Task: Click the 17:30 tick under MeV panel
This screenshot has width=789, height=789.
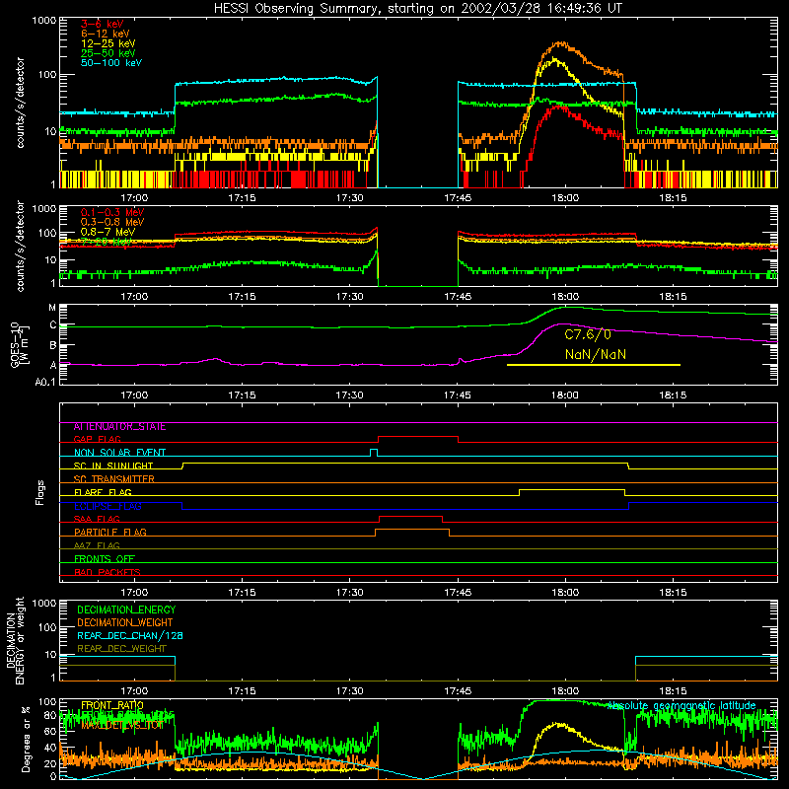Action: click(x=350, y=297)
